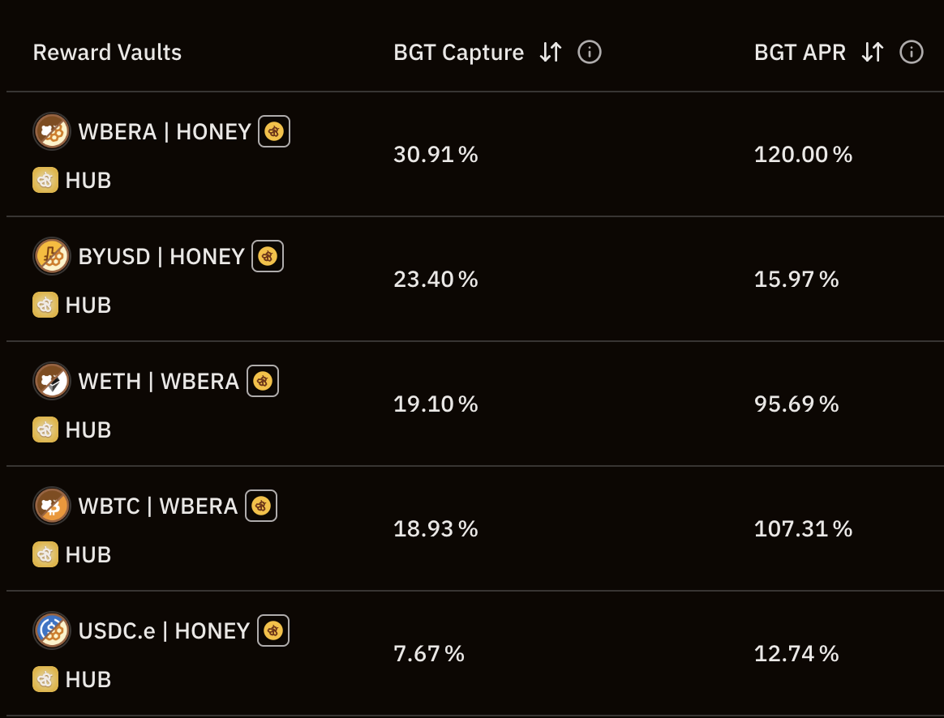Click HUB label under USDC.e | HONEY
Image resolution: width=944 pixels, height=718 pixels.
pos(88,679)
